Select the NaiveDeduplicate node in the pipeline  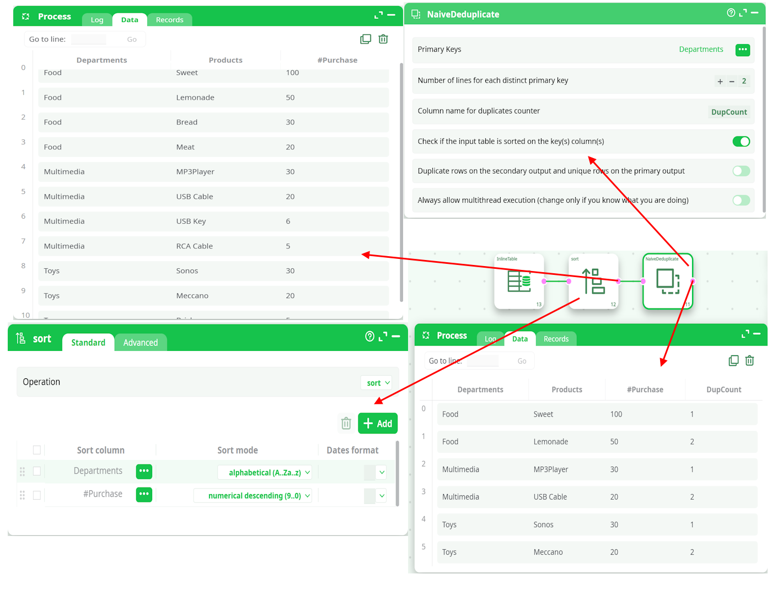tap(667, 281)
